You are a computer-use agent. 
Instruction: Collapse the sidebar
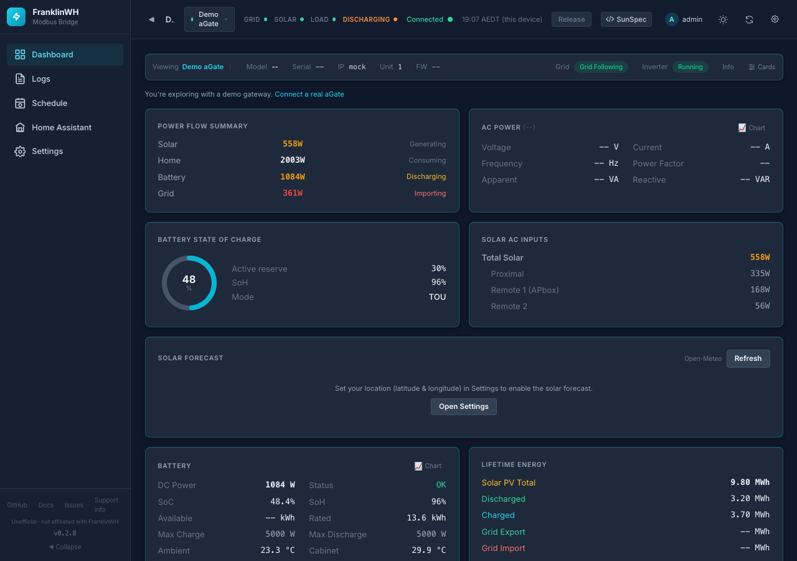pos(65,547)
